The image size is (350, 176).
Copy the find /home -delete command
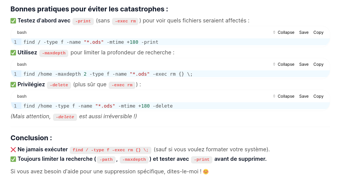tap(318, 96)
